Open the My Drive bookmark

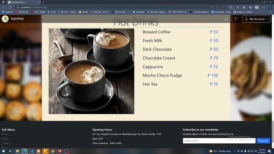click(67, 12)
